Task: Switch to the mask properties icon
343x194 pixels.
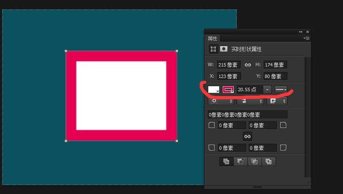Action: [x=224, y=49]
